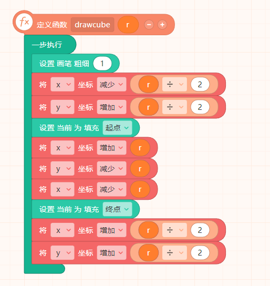This screenshot has width=270, height=286.
Task: Click the r variable in the final y 增加 block
Action: pyautogui.click(x=148, y=253)
